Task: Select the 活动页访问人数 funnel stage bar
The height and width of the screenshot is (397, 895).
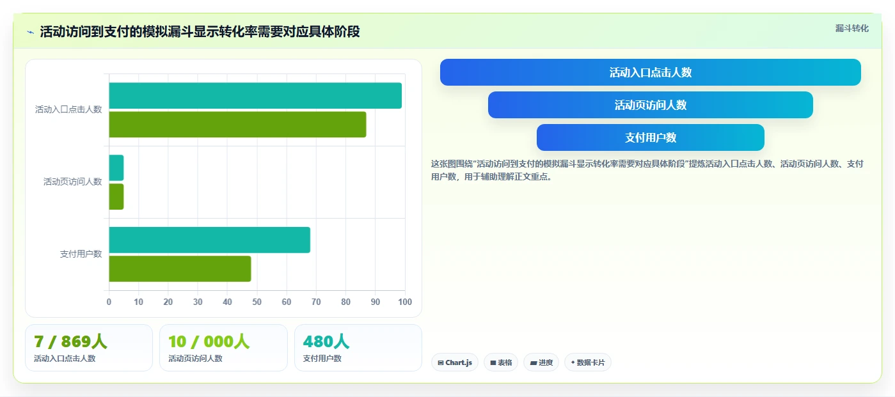Action: click(650, 105)
